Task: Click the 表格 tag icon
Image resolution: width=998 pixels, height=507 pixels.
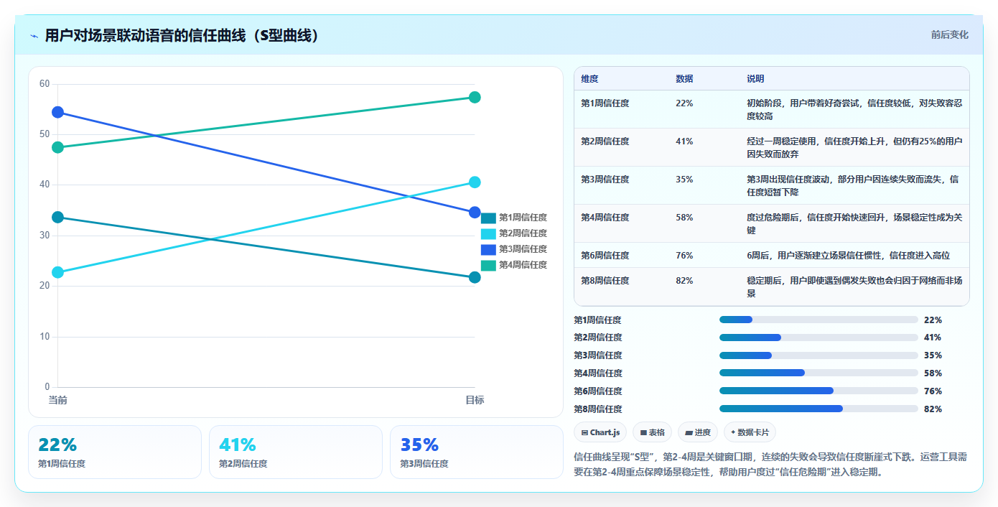Action: [643, 432]
